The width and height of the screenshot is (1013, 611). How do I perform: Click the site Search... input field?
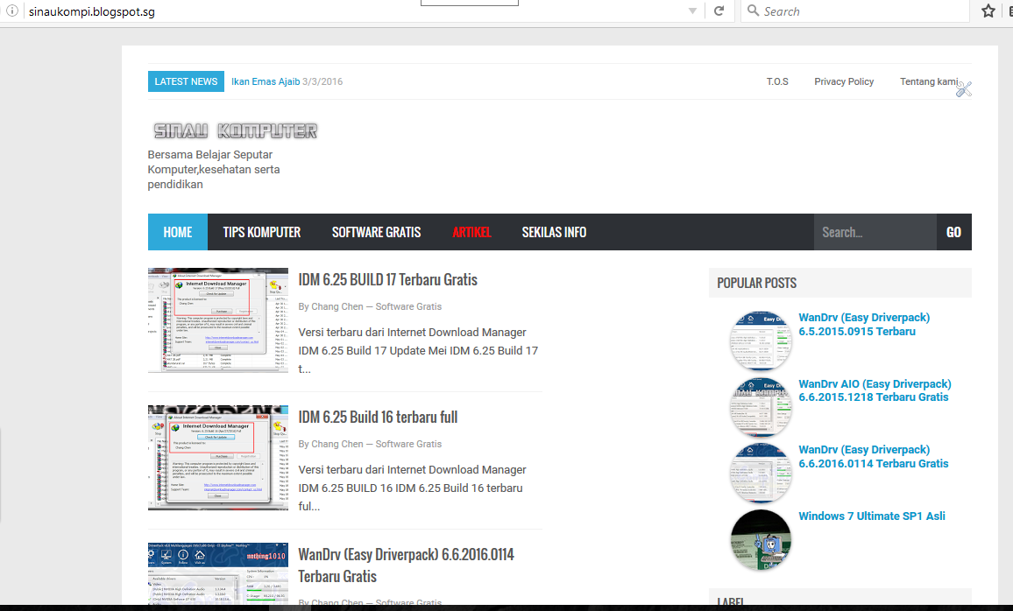(875, 232)
